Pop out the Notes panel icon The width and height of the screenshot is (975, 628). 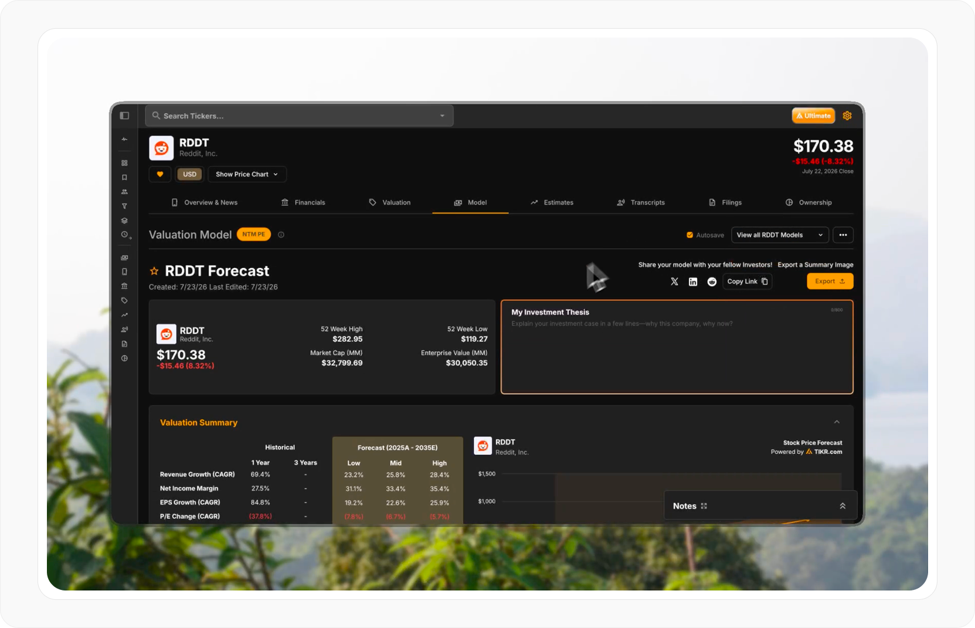[x=704, y=506]
